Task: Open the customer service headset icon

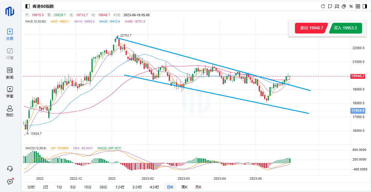Action: pos(10,169)
